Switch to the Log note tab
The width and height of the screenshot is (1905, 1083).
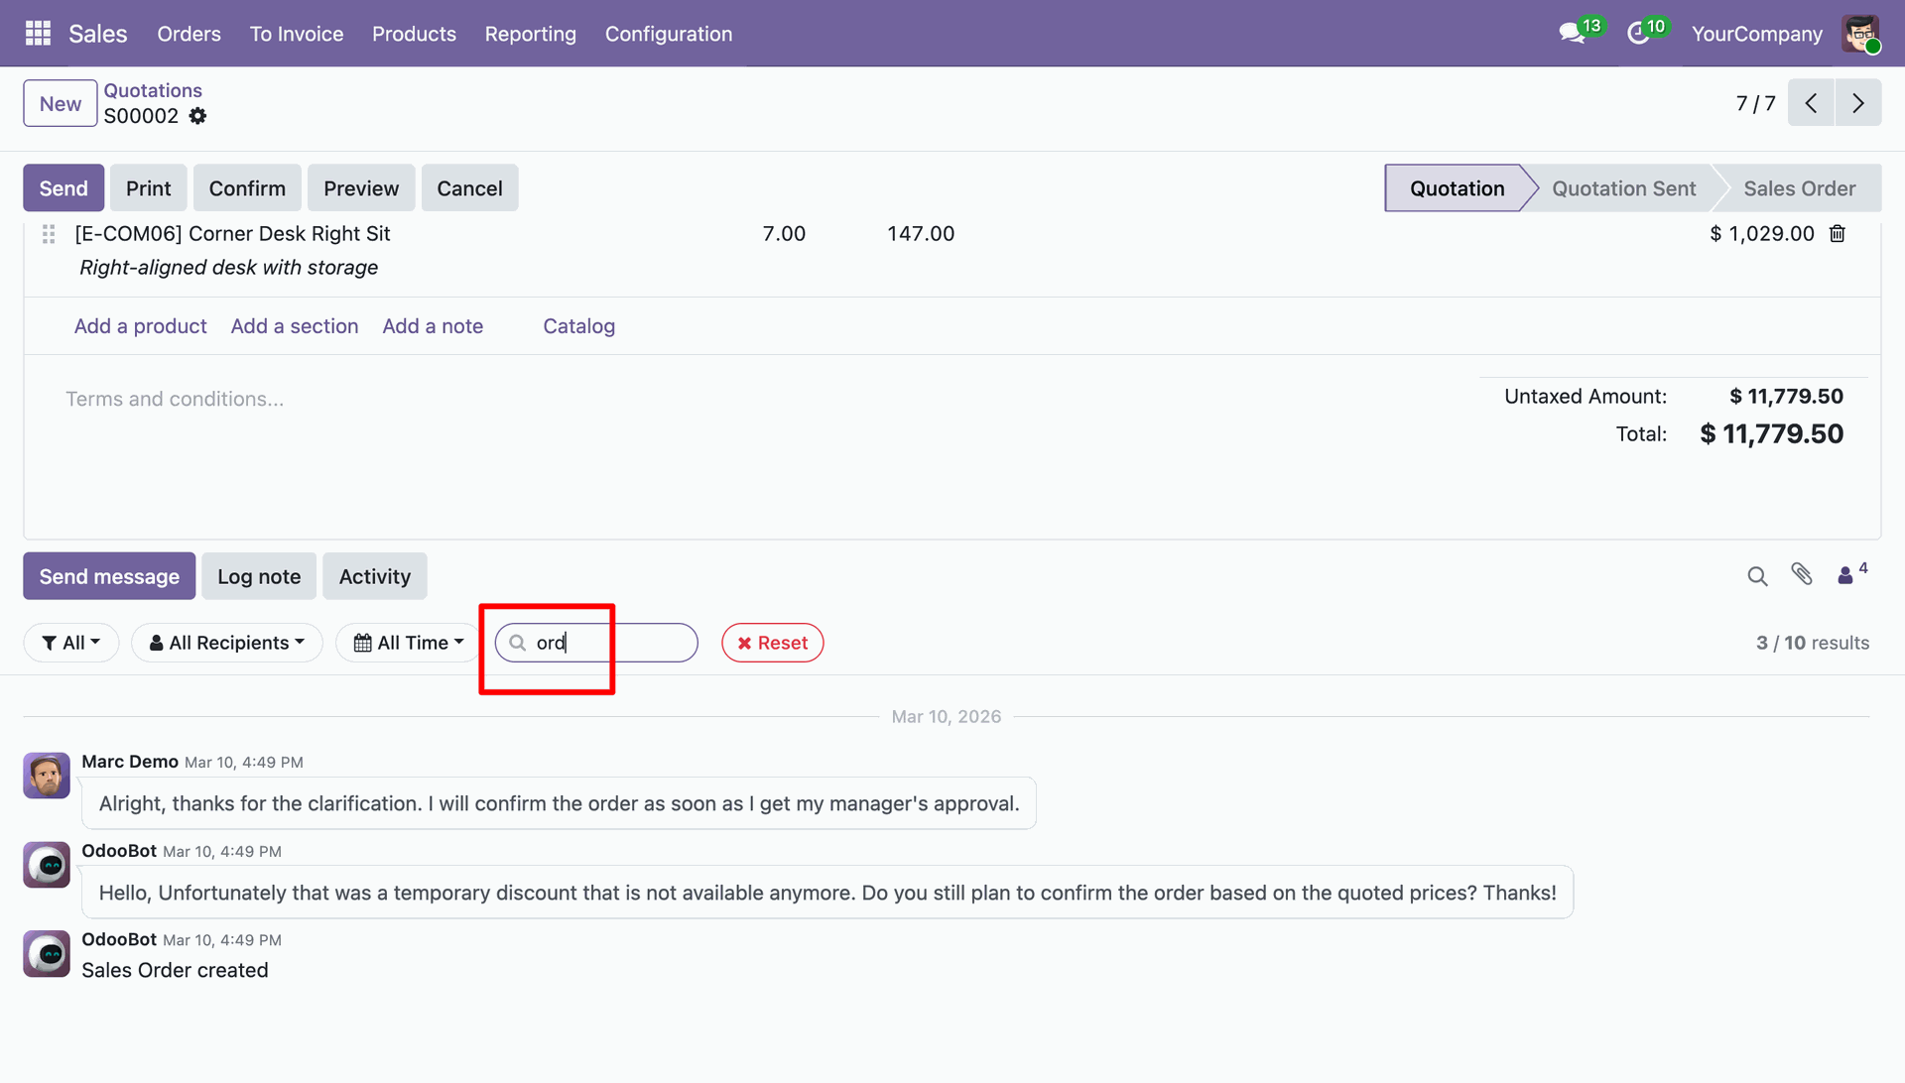[259, 576]
